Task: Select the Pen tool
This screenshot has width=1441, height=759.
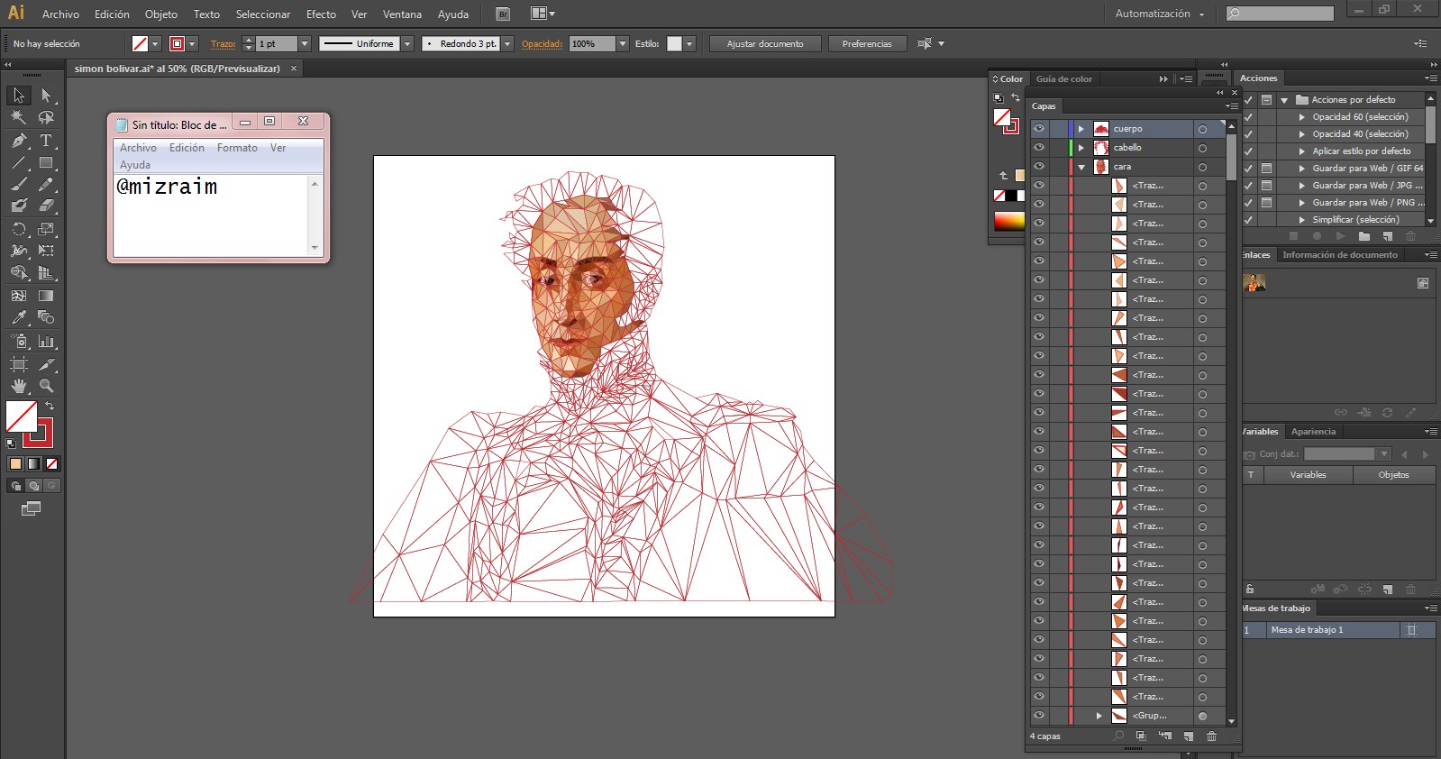Action: (19, 141)
